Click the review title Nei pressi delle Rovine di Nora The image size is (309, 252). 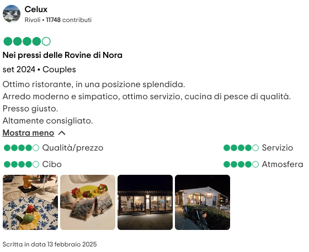pos(62,55)
